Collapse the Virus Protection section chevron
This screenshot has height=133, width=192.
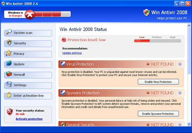pyautogui.click(x=180, y=64)
